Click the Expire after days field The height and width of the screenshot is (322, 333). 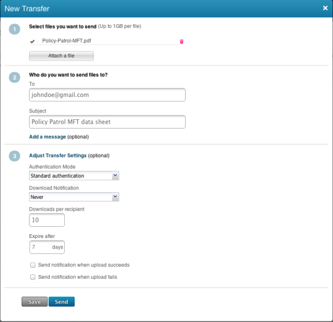(47, 247)
